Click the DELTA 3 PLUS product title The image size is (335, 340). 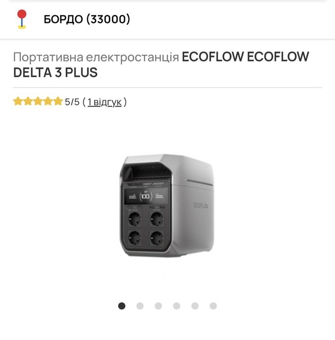[55, 72]
